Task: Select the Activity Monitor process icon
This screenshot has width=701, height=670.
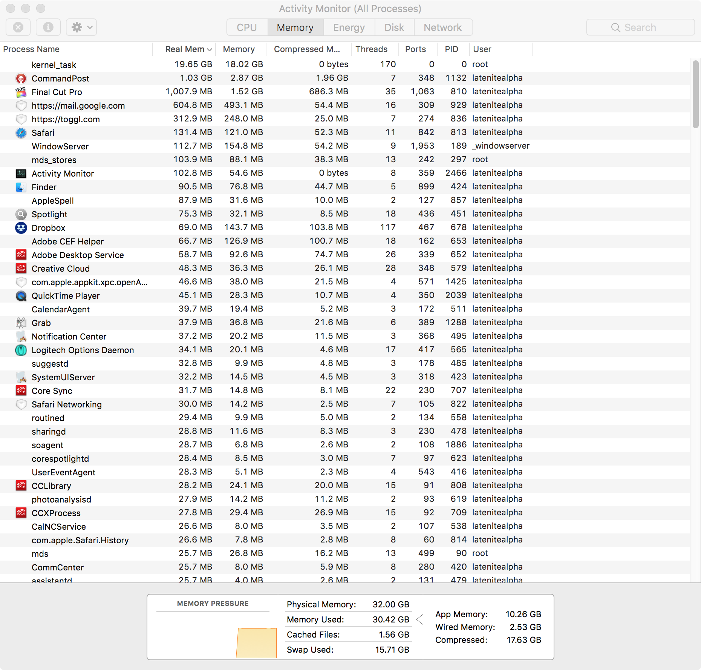Action: (x=21, y=173)
